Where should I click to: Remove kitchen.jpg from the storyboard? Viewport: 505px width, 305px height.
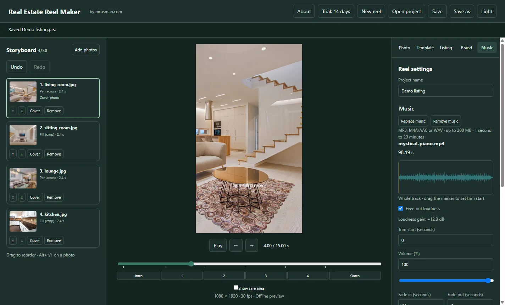click(54, 241)
